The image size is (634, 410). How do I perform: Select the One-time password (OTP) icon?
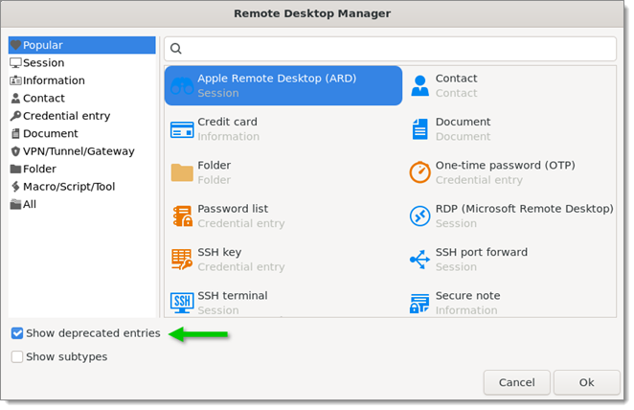tap(419, 172)
